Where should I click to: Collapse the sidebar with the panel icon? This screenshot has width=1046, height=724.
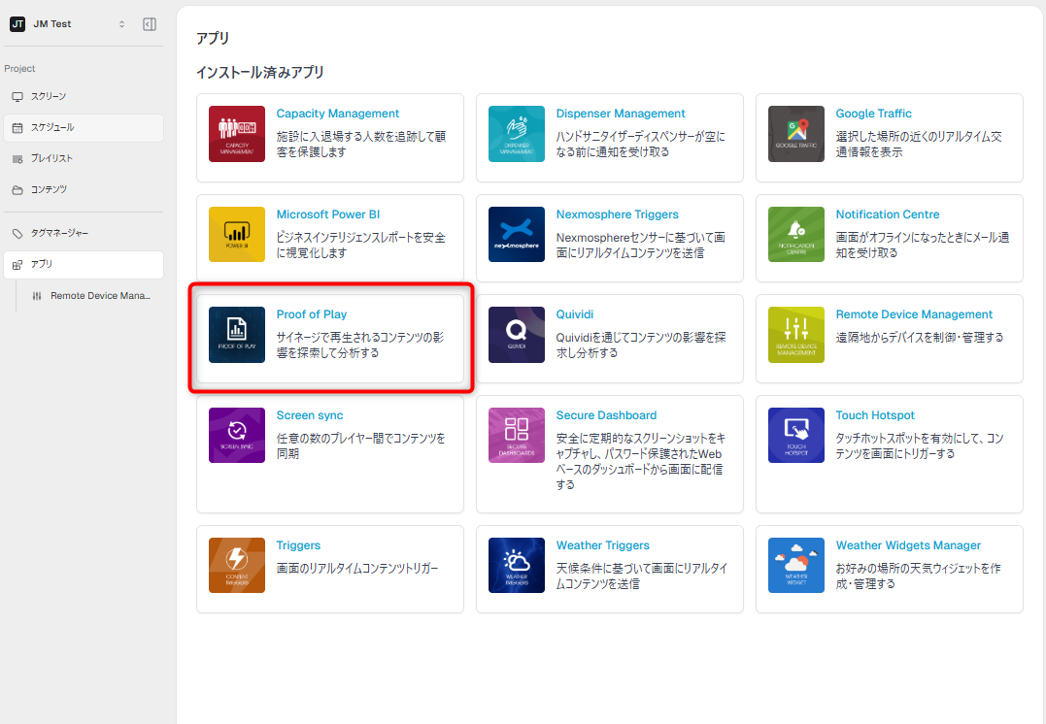tap(150, 24)
